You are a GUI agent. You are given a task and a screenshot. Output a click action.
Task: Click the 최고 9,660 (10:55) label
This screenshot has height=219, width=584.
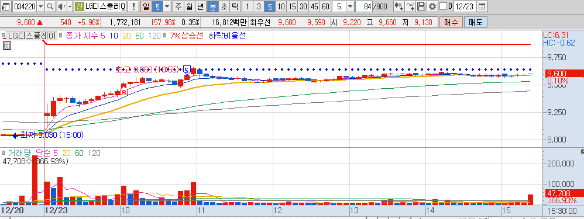tap(147, 69)
